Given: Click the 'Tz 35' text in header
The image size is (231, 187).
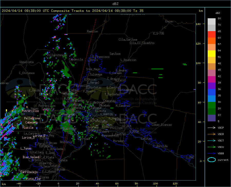Looking at the screenshot, I should point(138,11).
